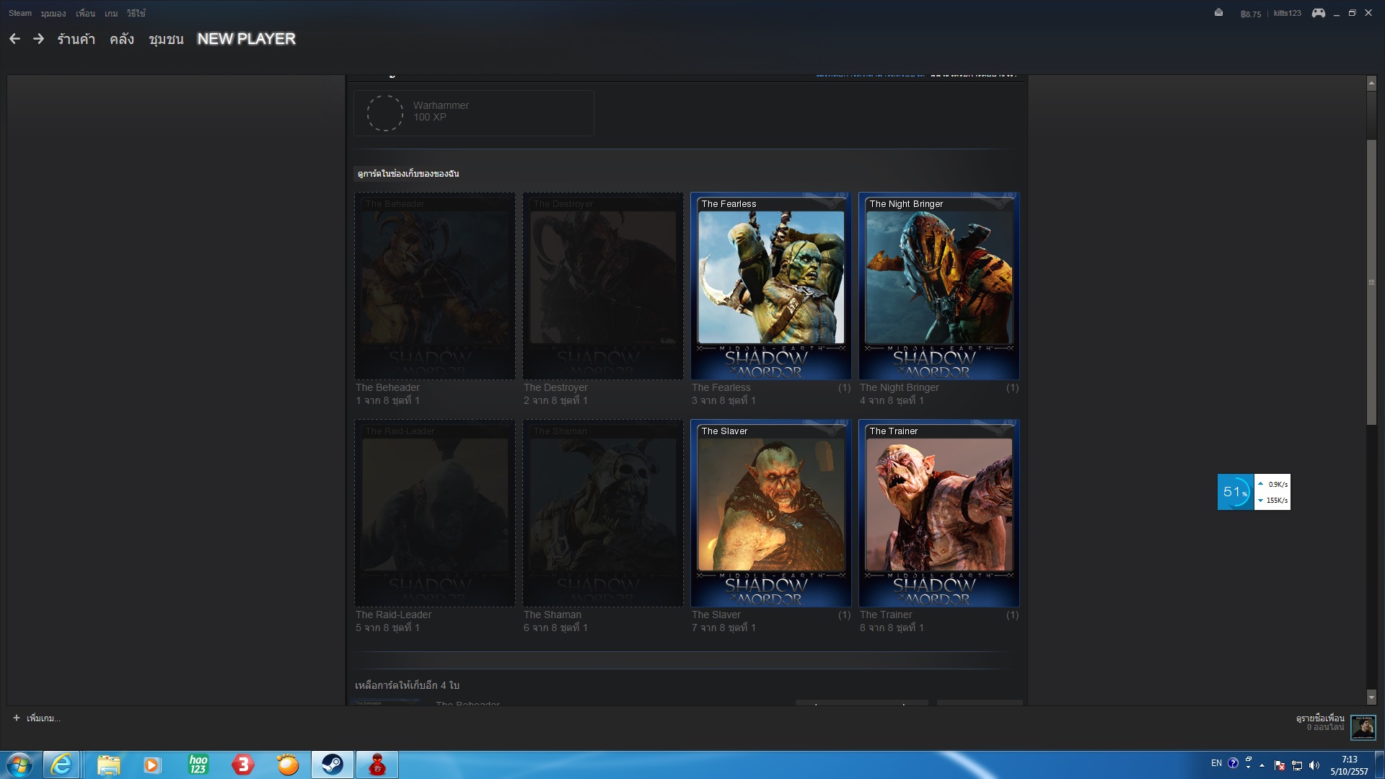1385x779 pixels.
Task: Open the friends list avatar icon
Action: [x=1363, y=726]
